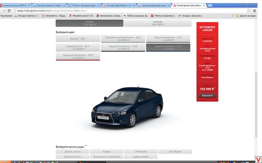The image size is (262, 163).
Task: Switch to the Tfile.me torrent tab
Action: 84,5
